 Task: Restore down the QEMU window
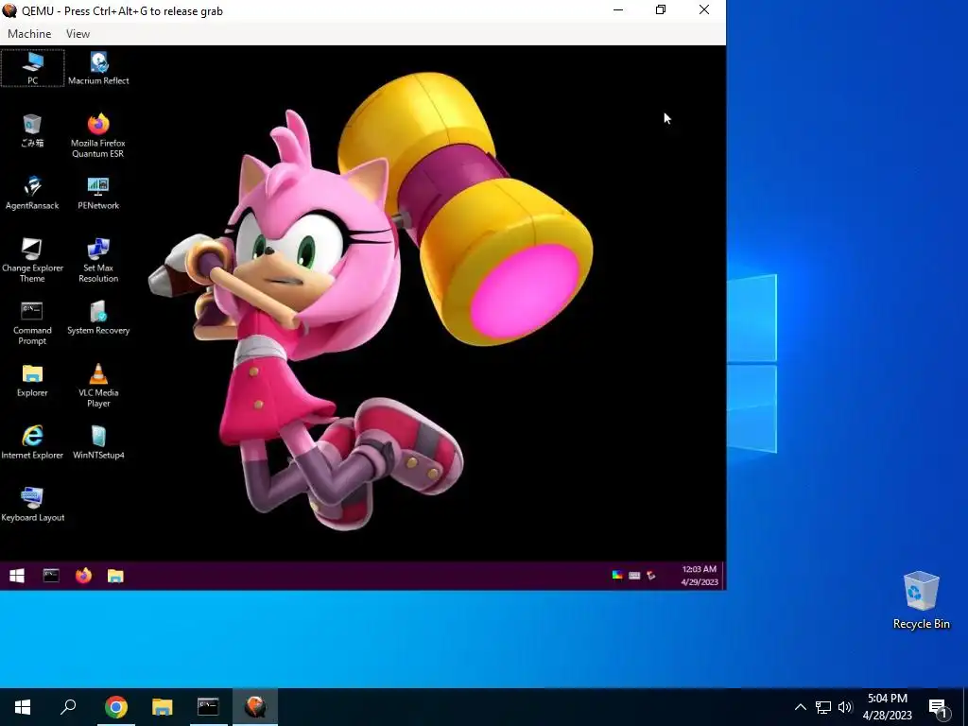661,10
